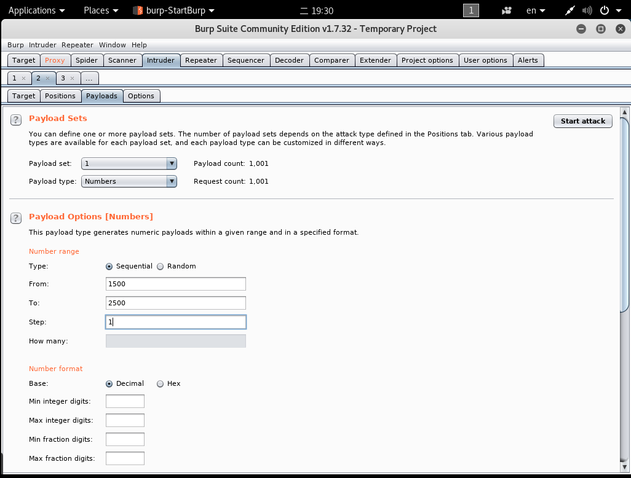Click the Start attack button
This screenshot has width=631, height=478.
[x=582, y=121]
